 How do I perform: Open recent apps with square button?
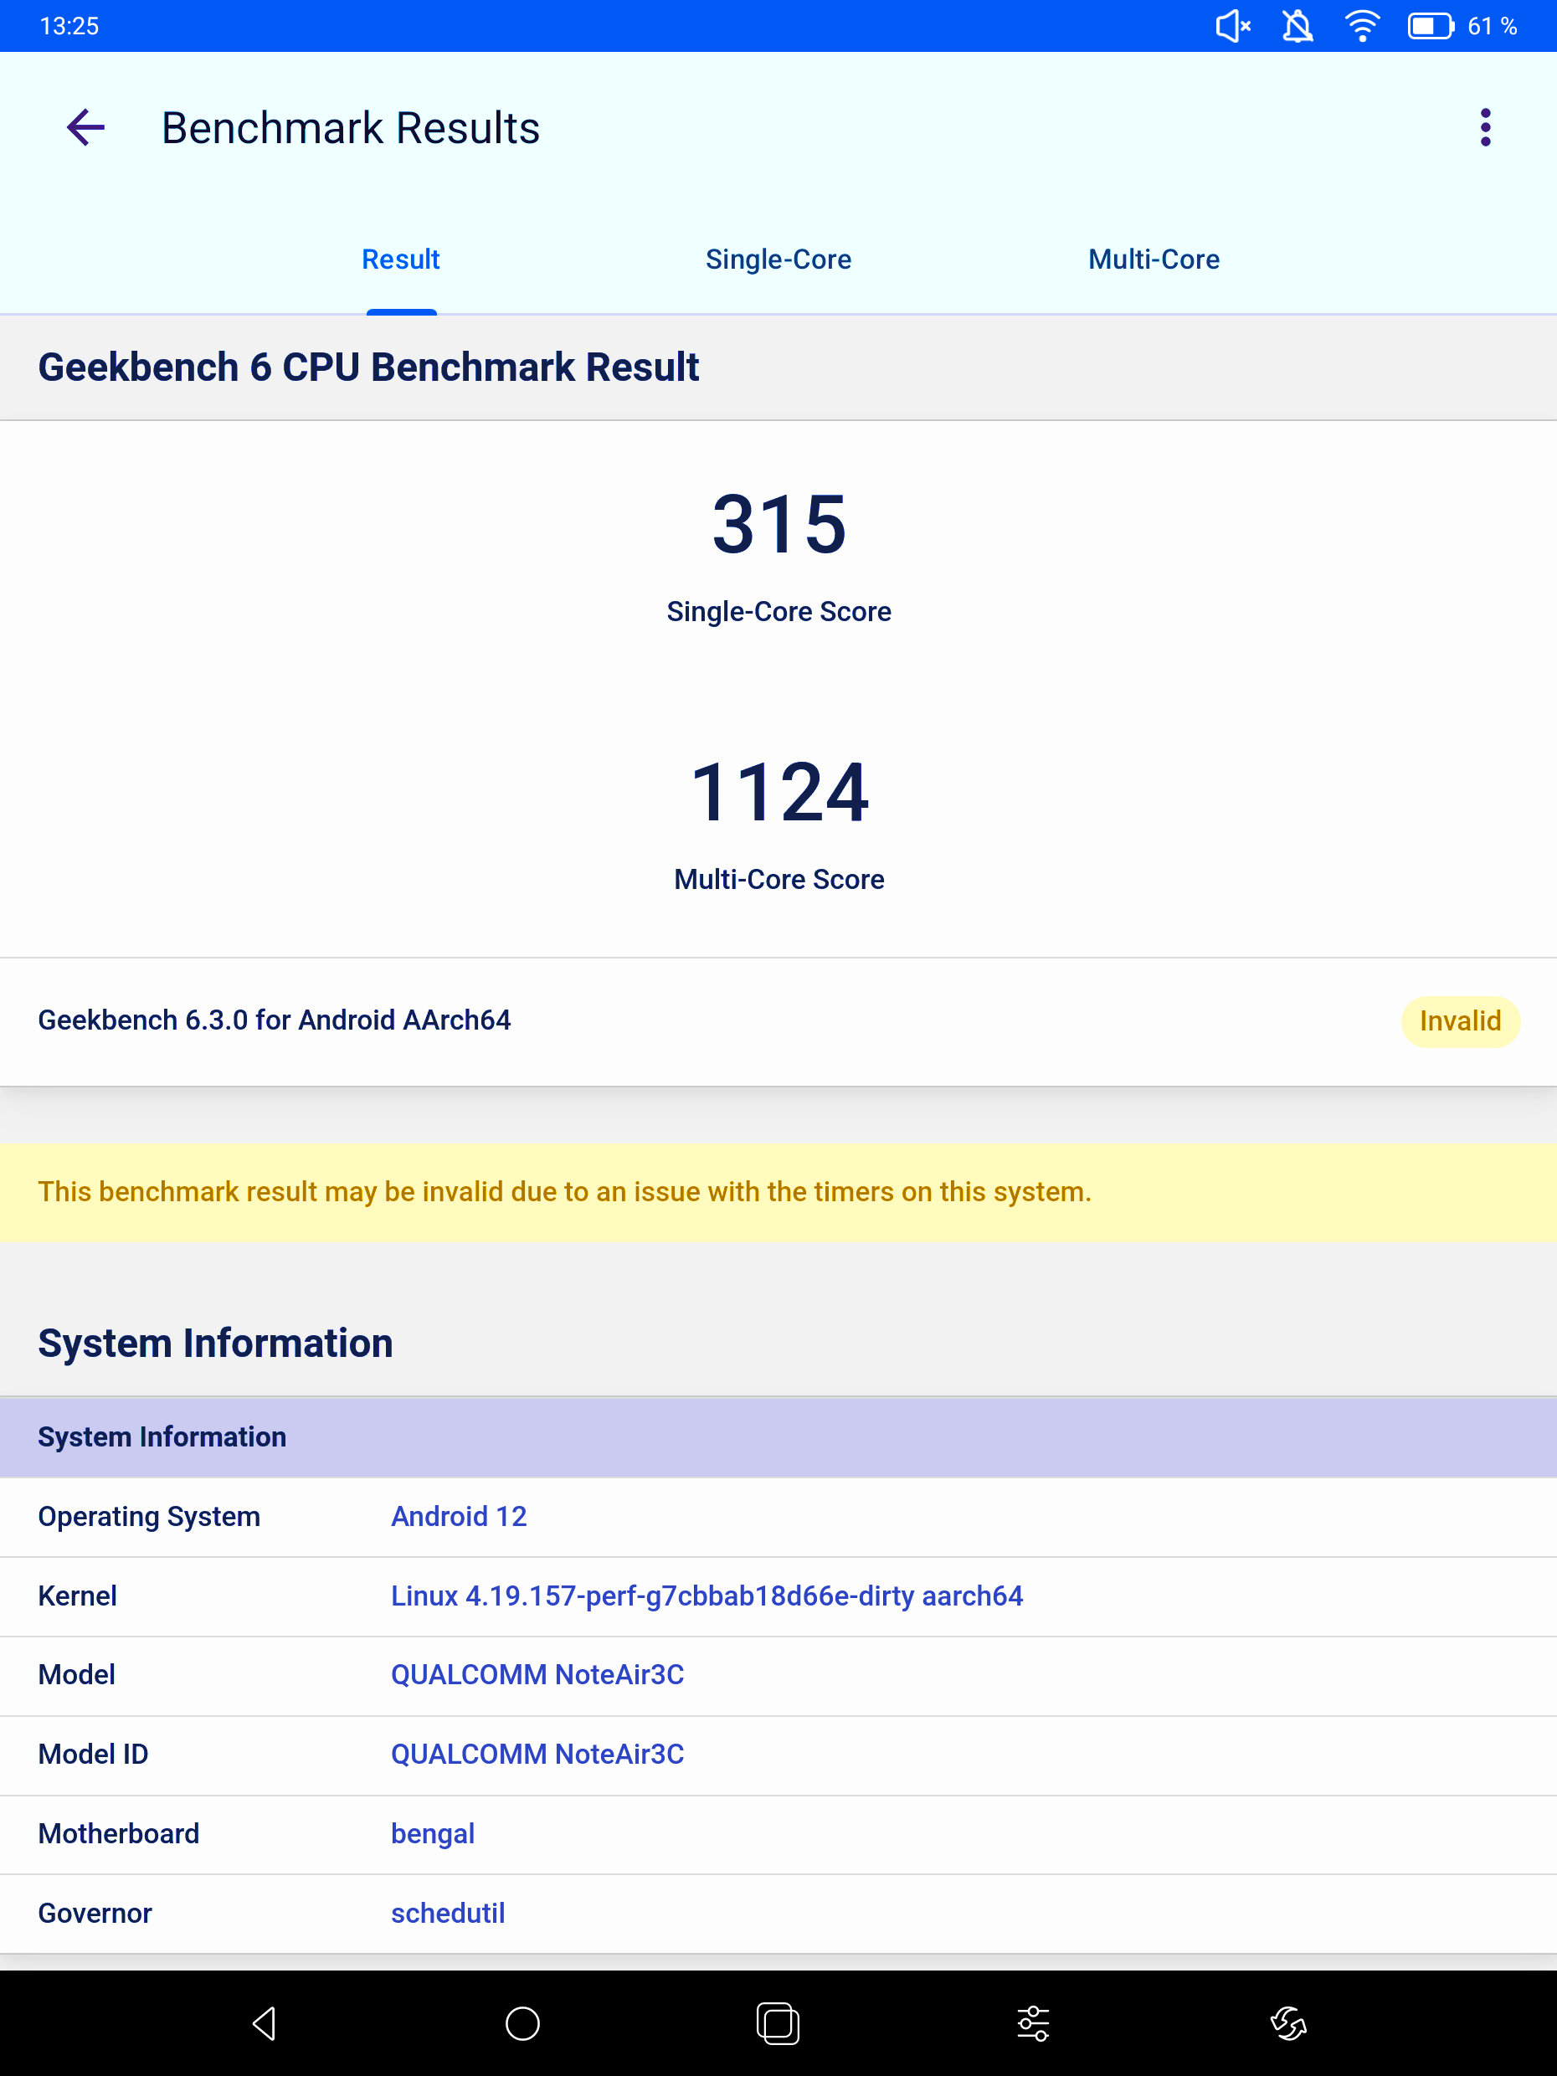tap(777, 2022)
